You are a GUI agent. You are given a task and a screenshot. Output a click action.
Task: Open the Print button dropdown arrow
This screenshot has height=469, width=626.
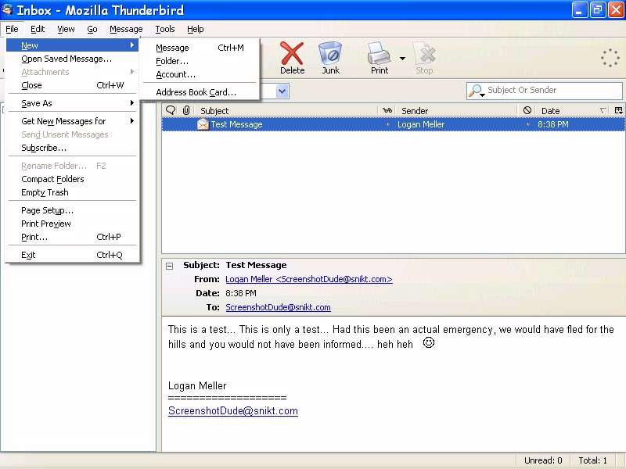click(402, 58)
